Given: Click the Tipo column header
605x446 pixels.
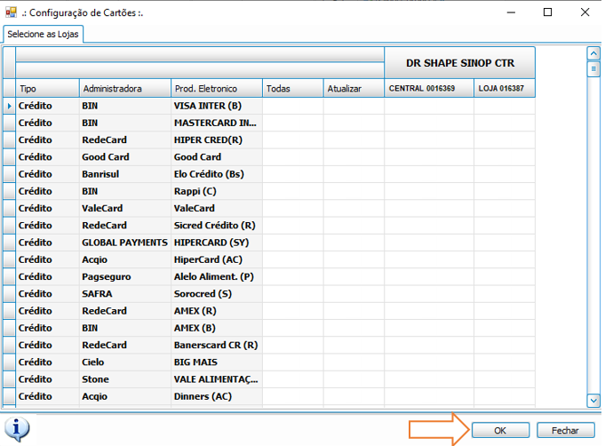Looking at the screenshot, I should point(47,88).
